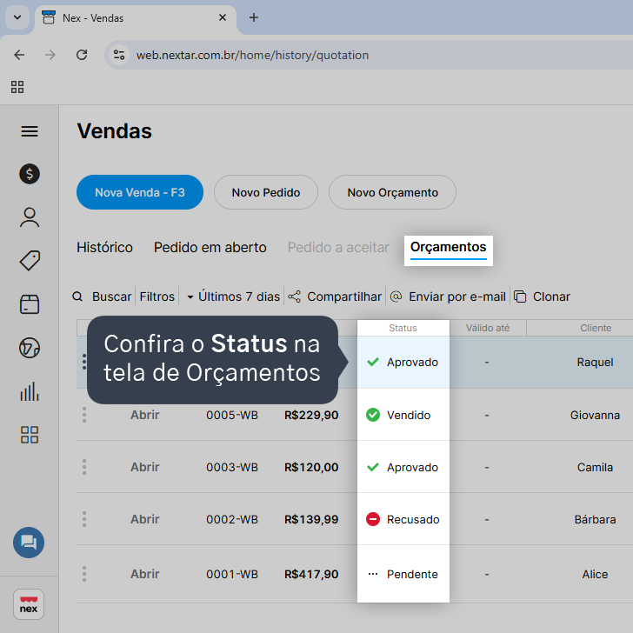Viewport: 633px width, 633px height.
Task: Open the cash register box icon in sidebar
Action: (30, 304)
